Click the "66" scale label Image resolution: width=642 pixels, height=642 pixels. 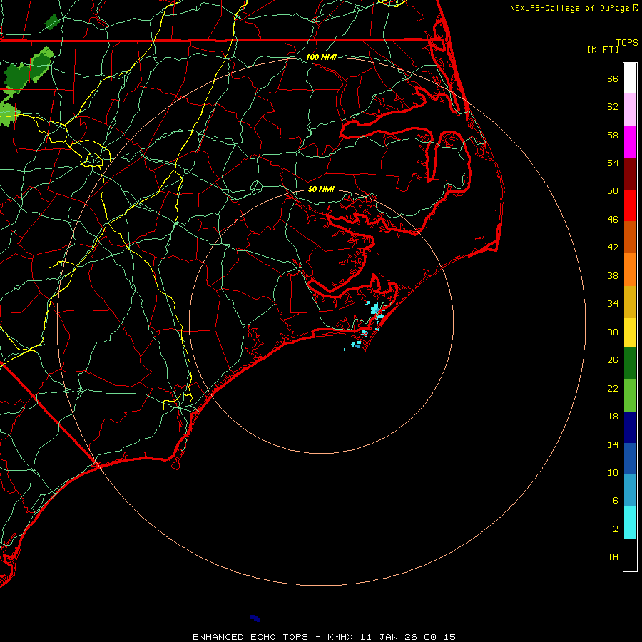[613, 79]
